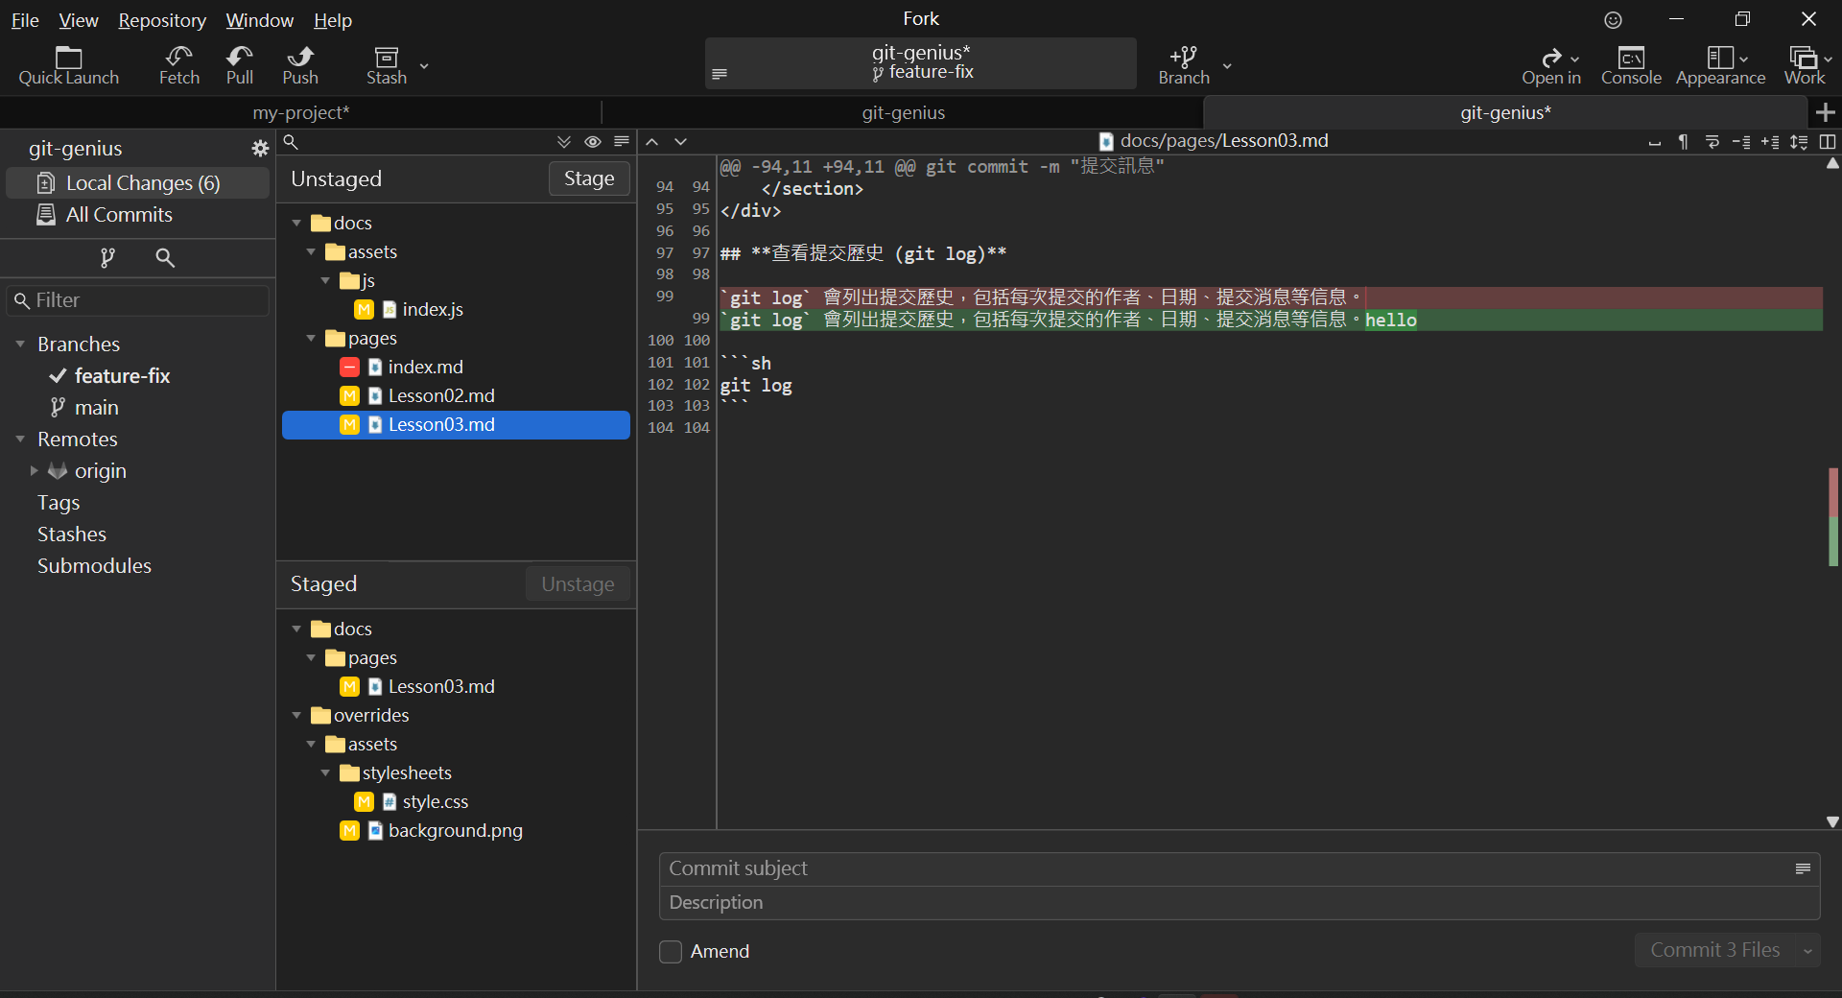Viewport: 1842px width, 998px height.
Task: Click the branch icon in the sidebar search row
Action: 107,257
